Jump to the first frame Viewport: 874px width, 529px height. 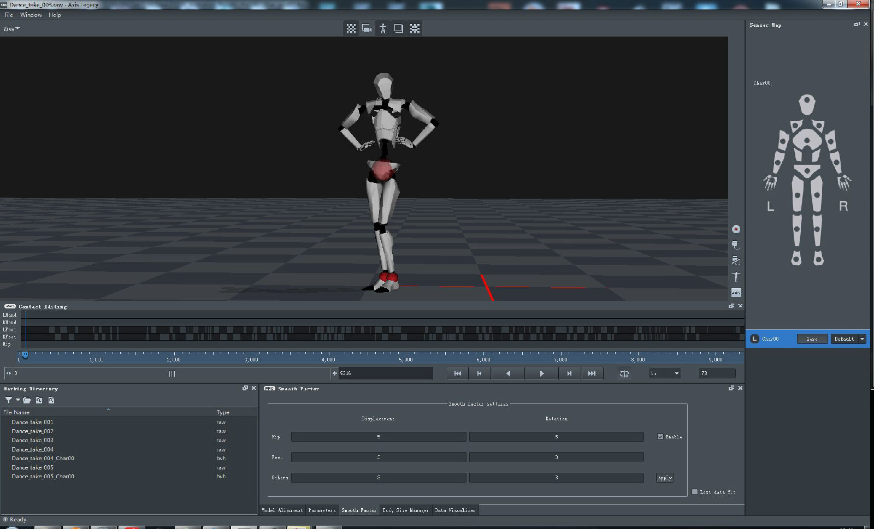(x=458, y=373)
